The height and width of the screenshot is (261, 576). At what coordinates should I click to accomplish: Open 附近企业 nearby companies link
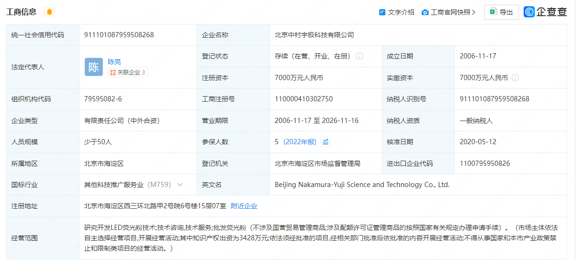[244, 206]
